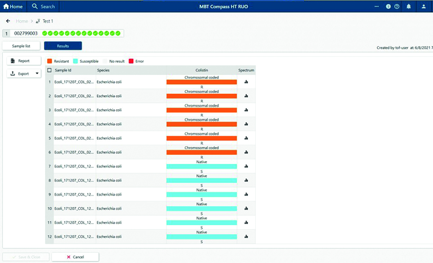433x263 pixels.
Task: Select the Results tab
Action: click(63, 46)
